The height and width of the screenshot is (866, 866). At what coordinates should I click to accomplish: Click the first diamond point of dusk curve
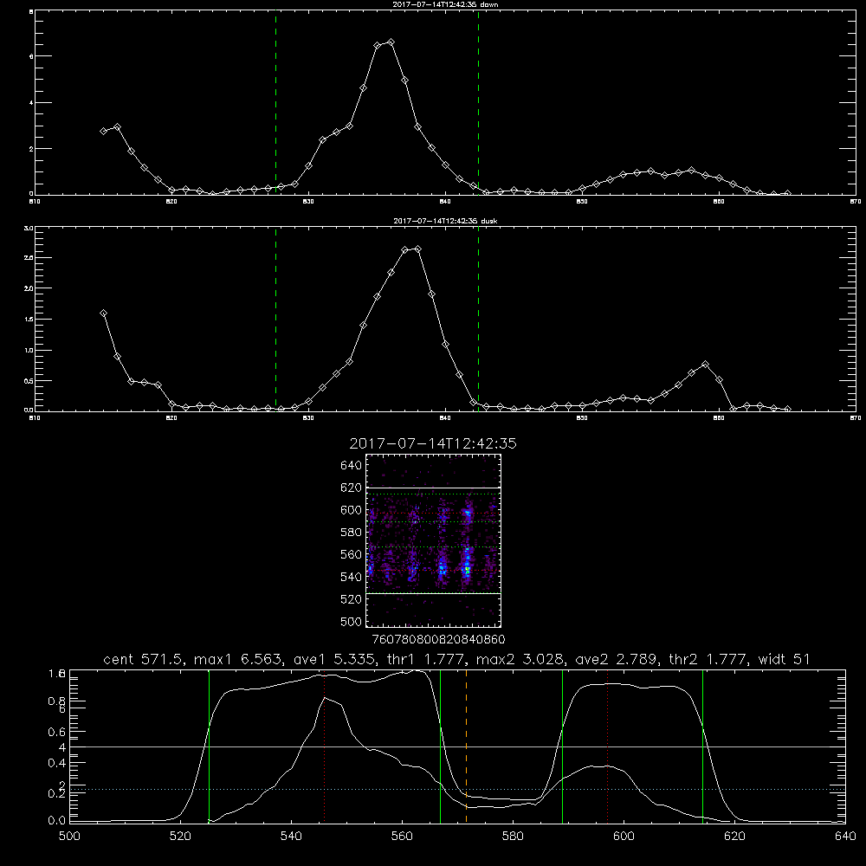click(103, 313)
